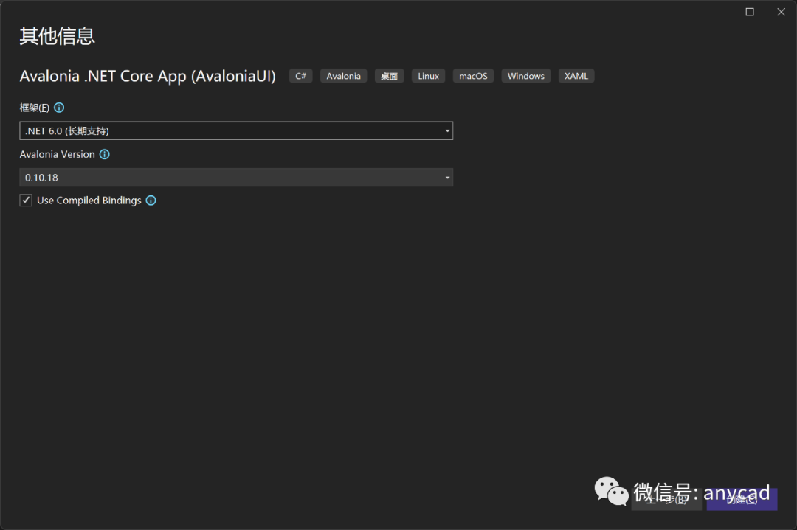Click the 上一步(B) back button
This screenshot has height=530, width=797.
pos(666,500)
